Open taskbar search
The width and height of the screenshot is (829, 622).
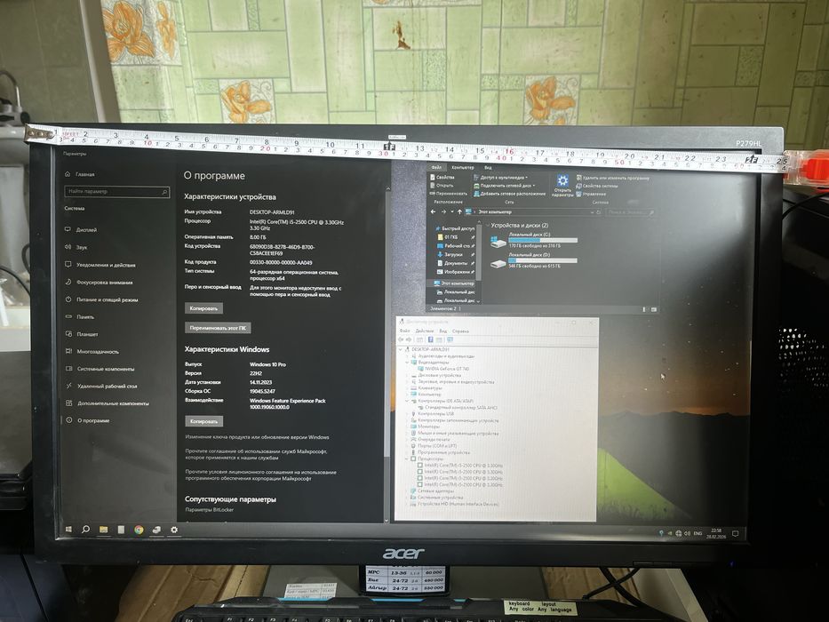(85, 529)
